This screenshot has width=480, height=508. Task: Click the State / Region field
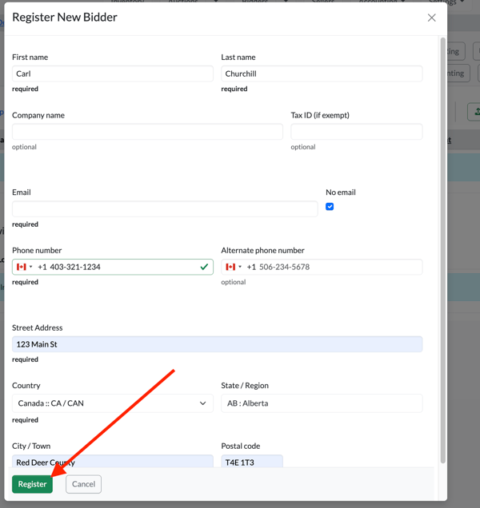coord(322,403)
